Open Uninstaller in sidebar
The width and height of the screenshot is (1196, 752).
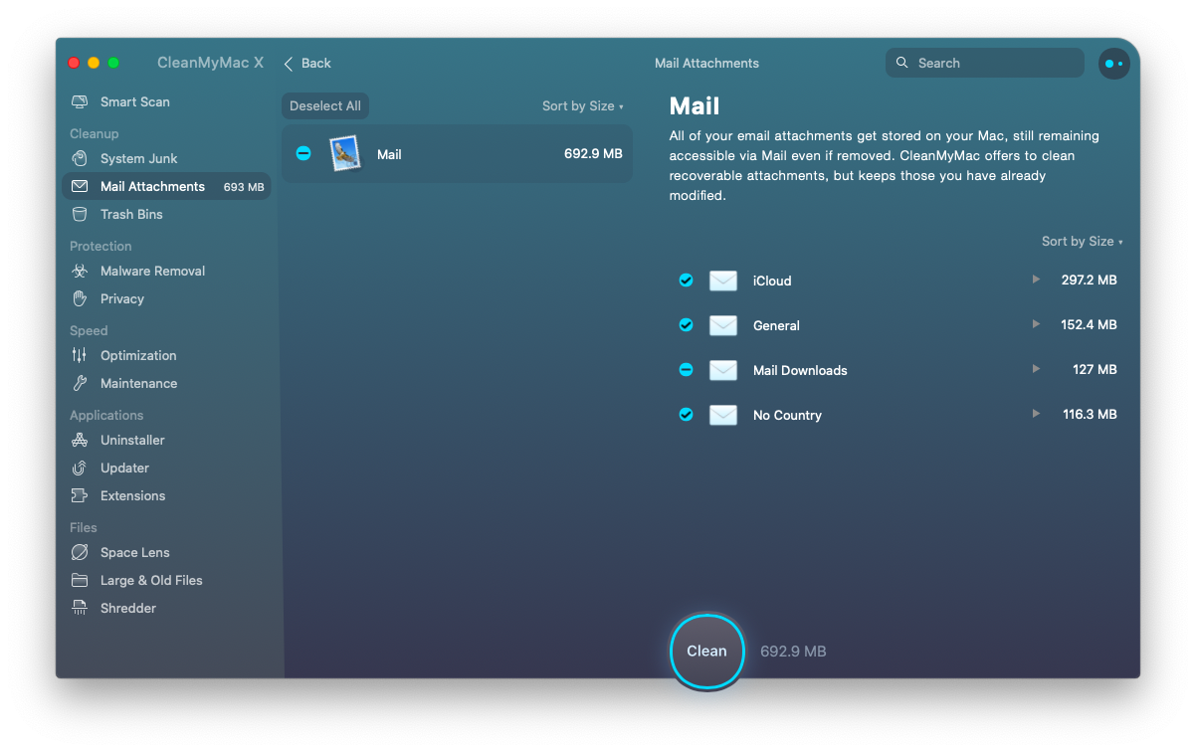166,440
